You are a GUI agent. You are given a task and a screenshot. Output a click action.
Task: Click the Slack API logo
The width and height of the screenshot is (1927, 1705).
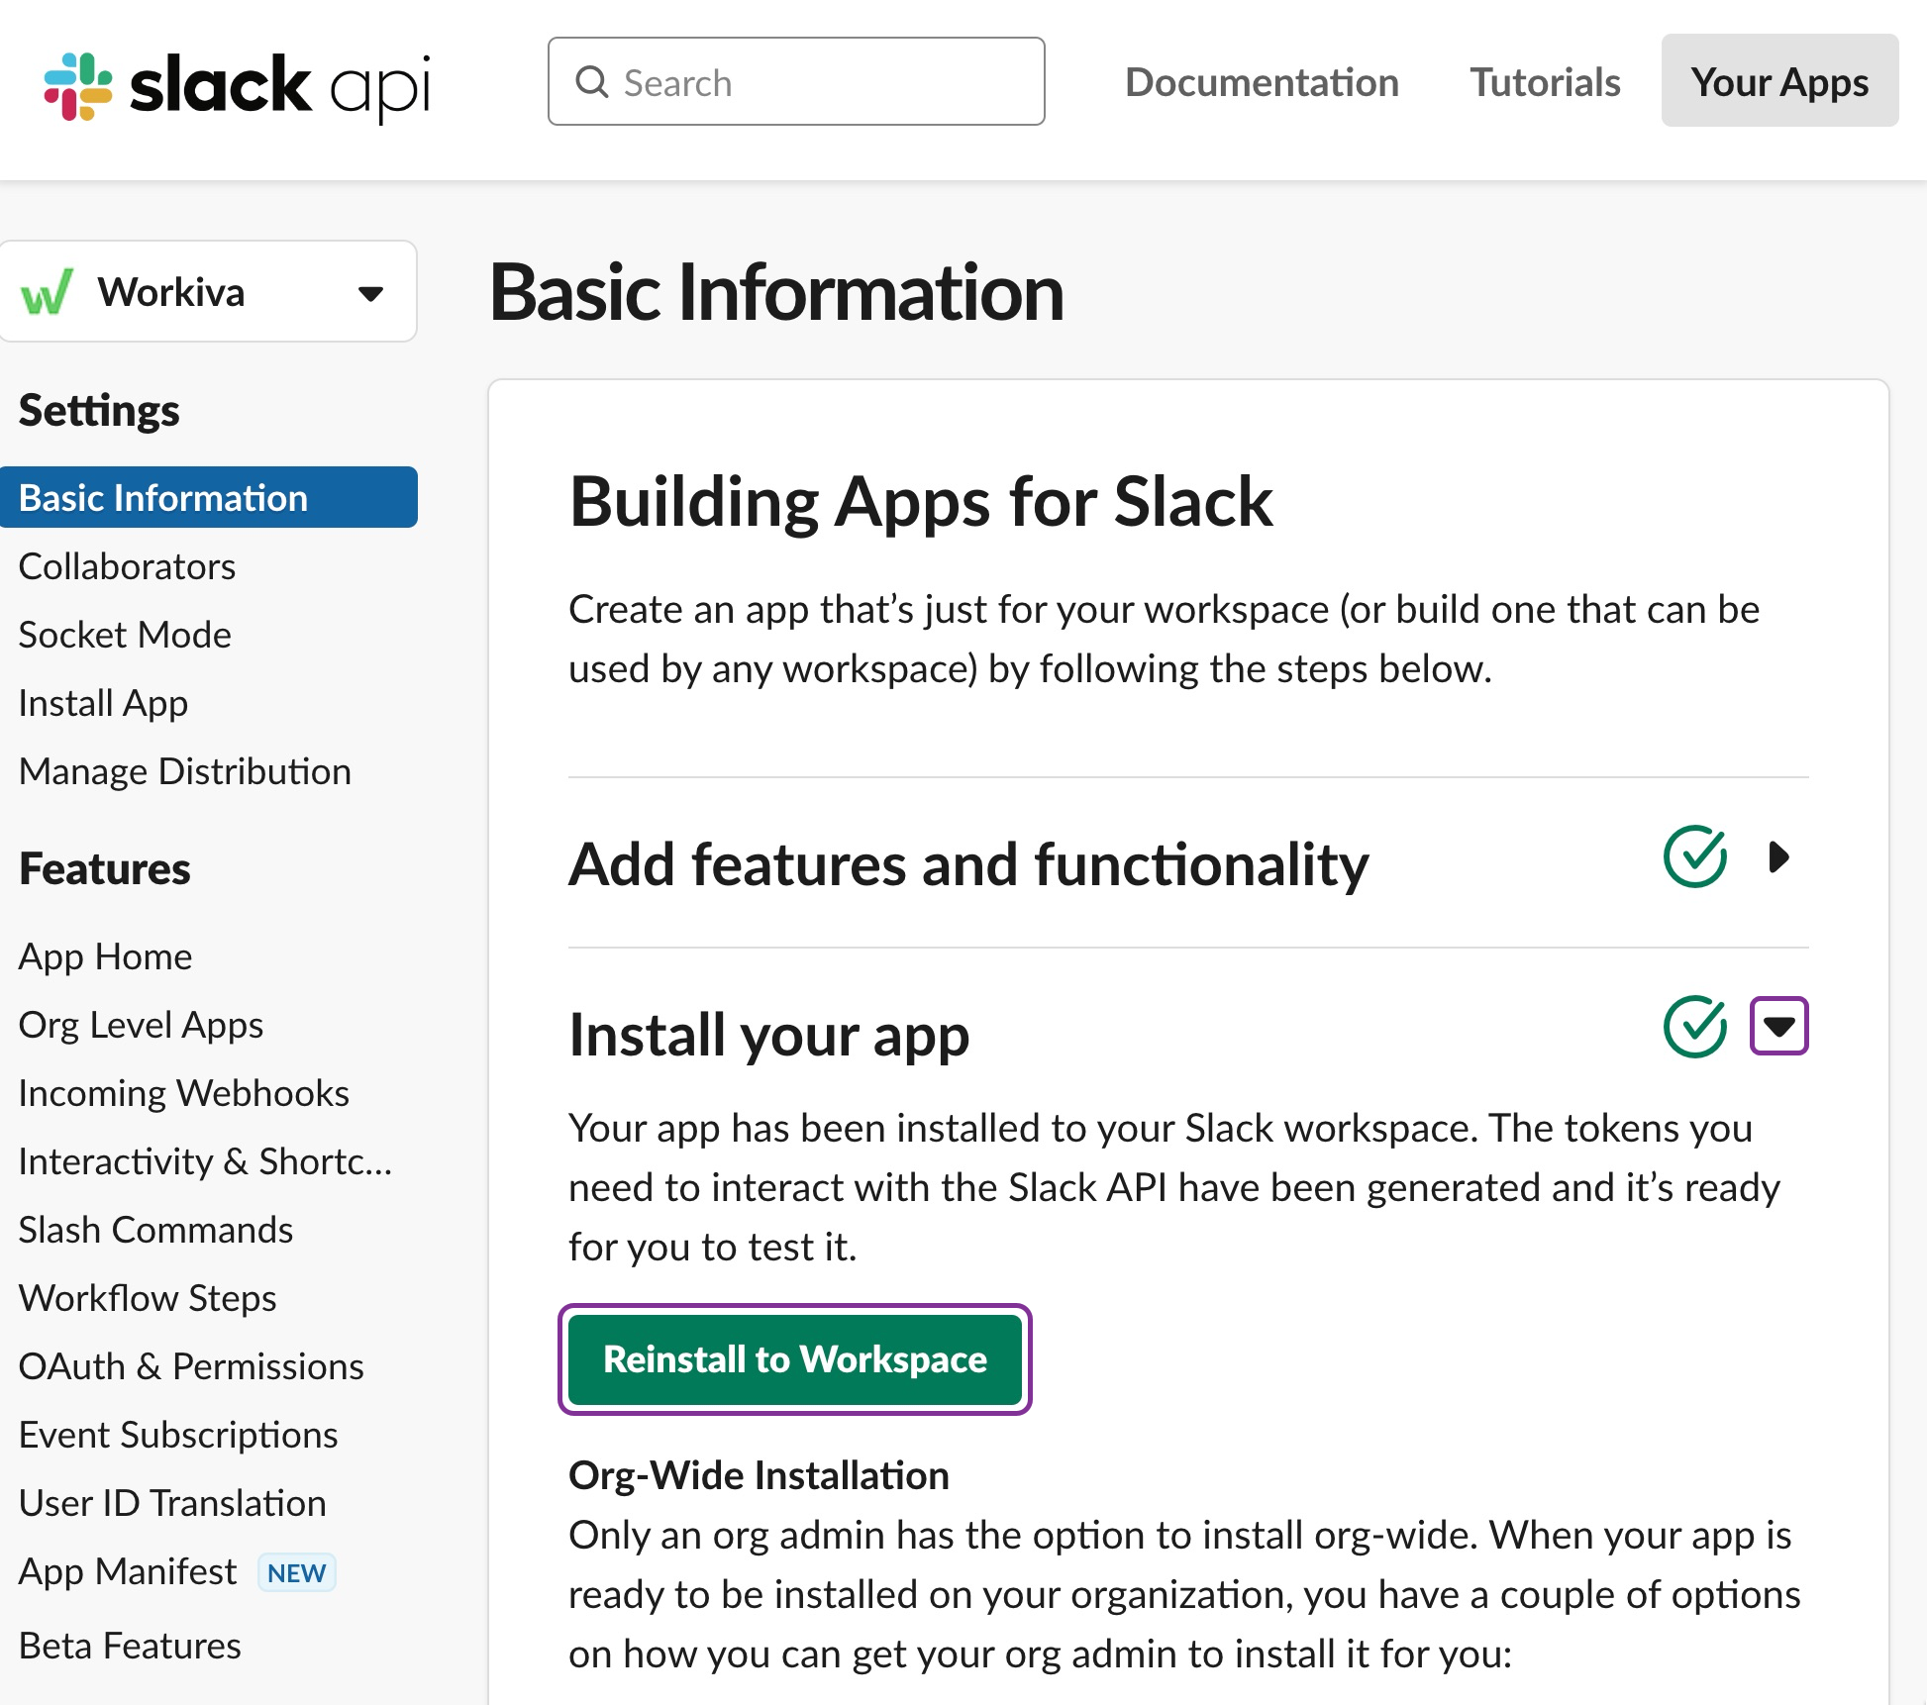tap(238, 86)
